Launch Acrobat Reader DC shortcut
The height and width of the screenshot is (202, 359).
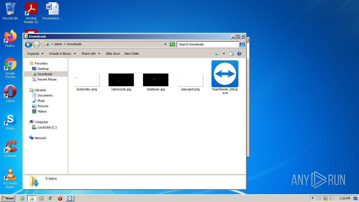click(31, 13)
